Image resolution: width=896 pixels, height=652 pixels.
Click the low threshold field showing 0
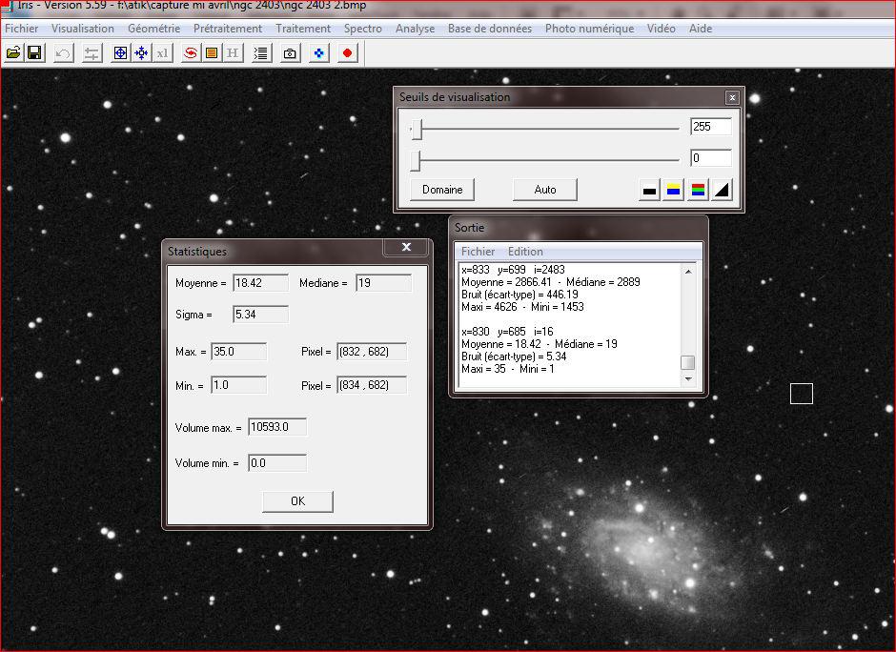(711, 158)
